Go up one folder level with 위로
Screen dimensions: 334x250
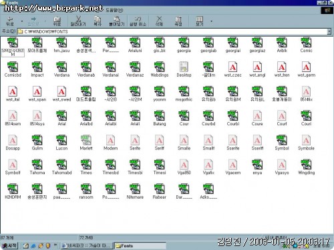pyautogui.click(x=57, y=21)
